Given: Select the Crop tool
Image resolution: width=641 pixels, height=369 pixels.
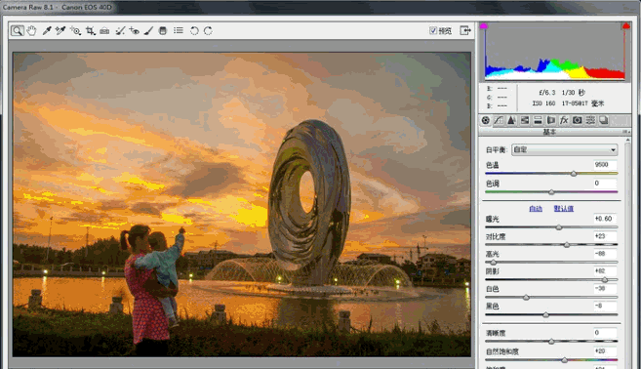Looking at the screenshot, I should click(x=91, y=30).
